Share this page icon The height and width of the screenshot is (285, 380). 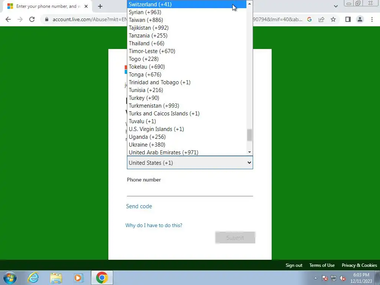321,19
